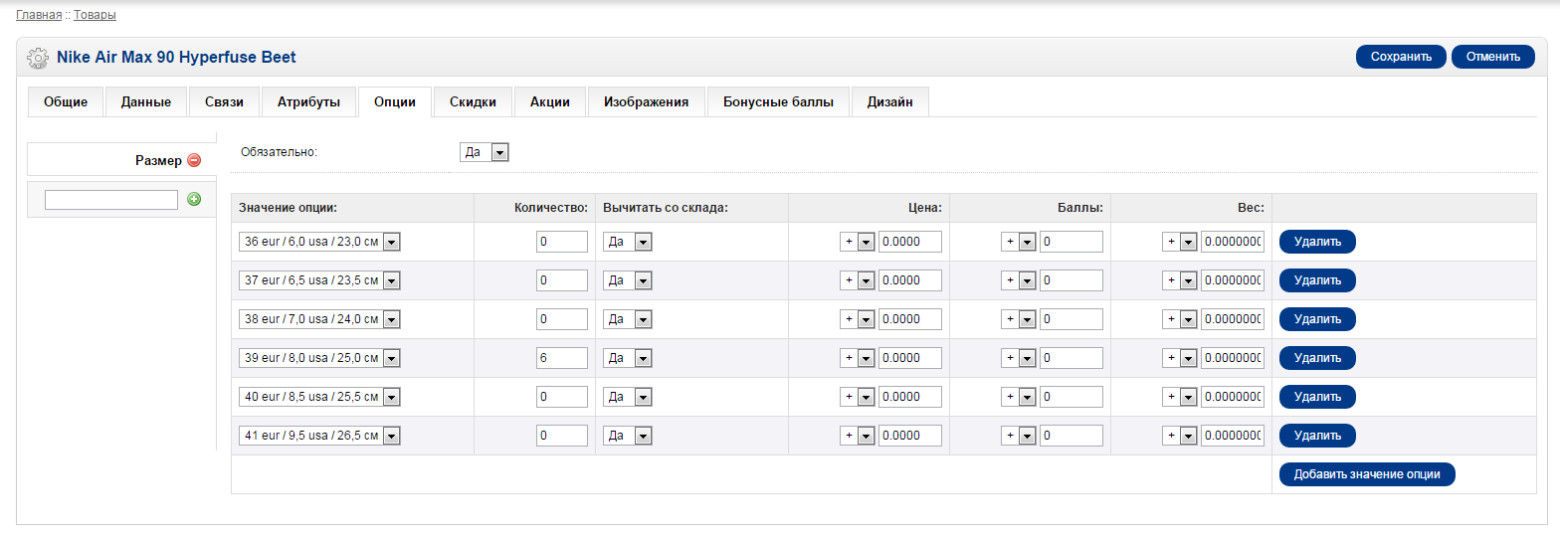
Task: Open the points prefix dropdown in 38 eur row
Action: tap(1018, 319)
